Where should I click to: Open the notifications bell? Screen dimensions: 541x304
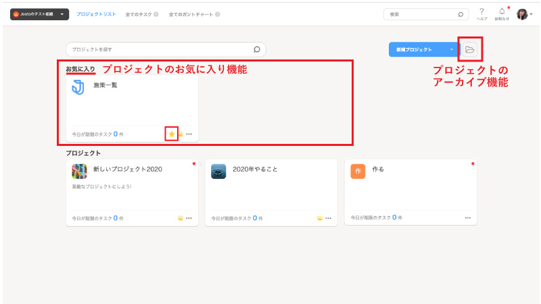point(502,11)
